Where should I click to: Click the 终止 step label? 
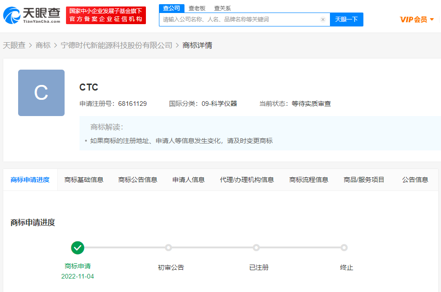[347, 267]
